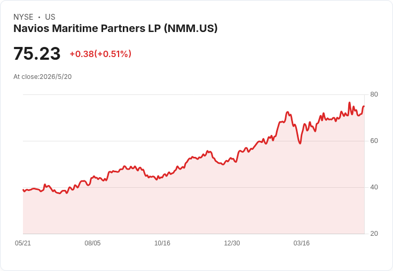Click the 60 price axis label

(374, 141)
